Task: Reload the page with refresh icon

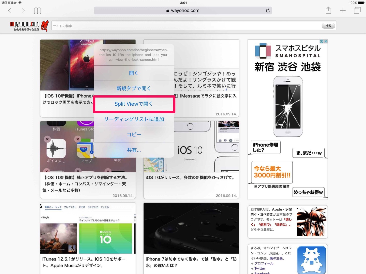Action: 268,11
